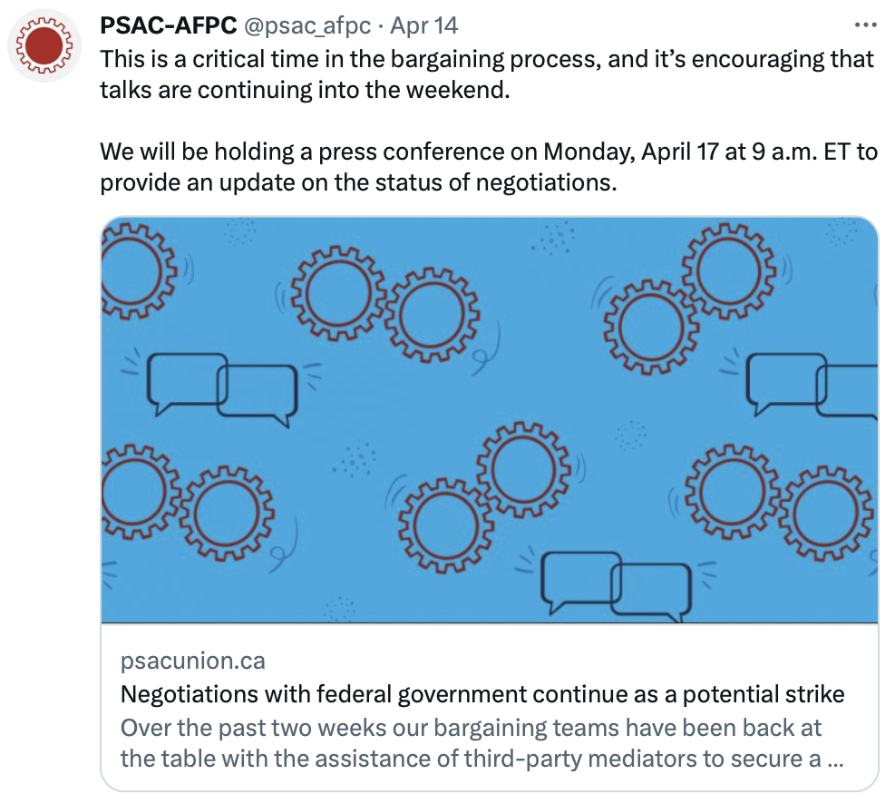Click the bottom-left pair of gears in image
Viewport: 895px width, 804px height.
click(187, 502)
